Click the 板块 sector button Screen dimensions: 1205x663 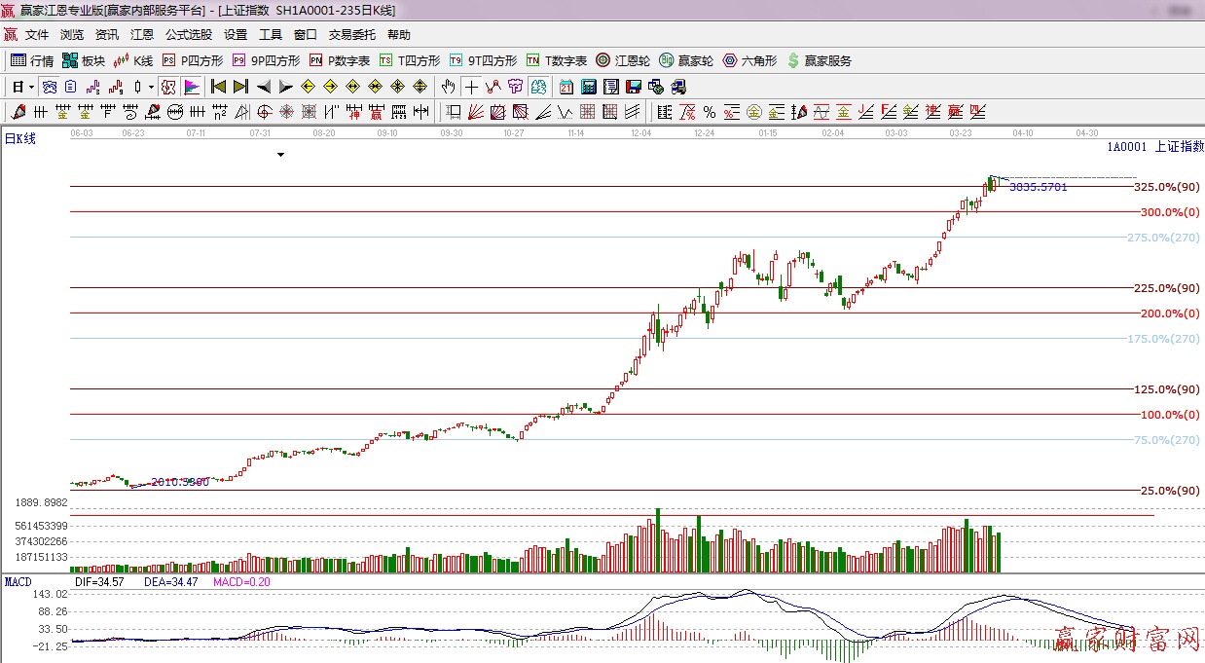click(84, 60)
